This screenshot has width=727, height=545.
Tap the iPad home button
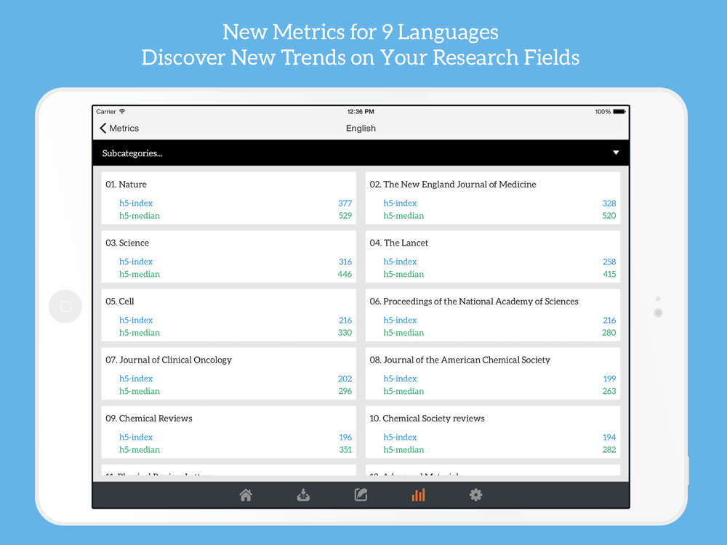(65, 307)
